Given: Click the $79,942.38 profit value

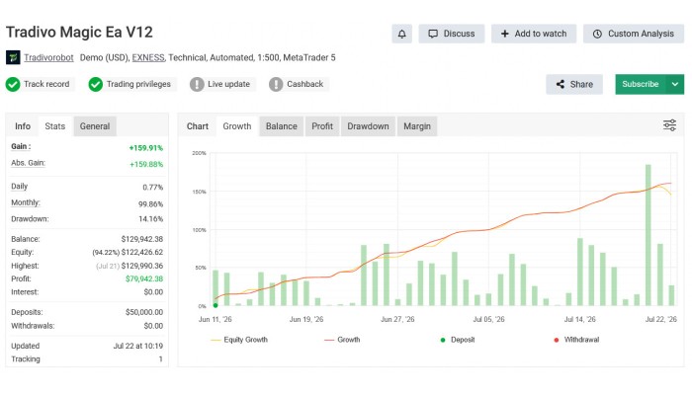Looking at the screenshot, I should [144, 279].
